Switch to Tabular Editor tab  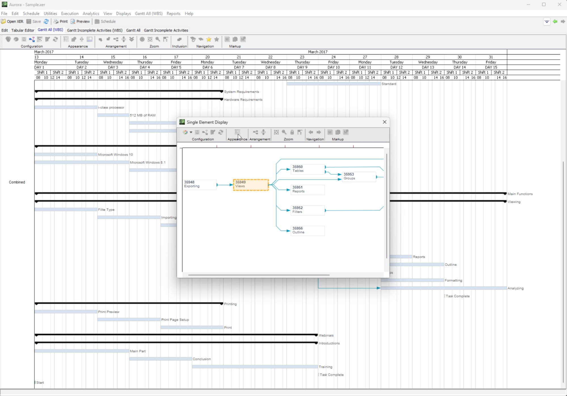click(23, 30)
